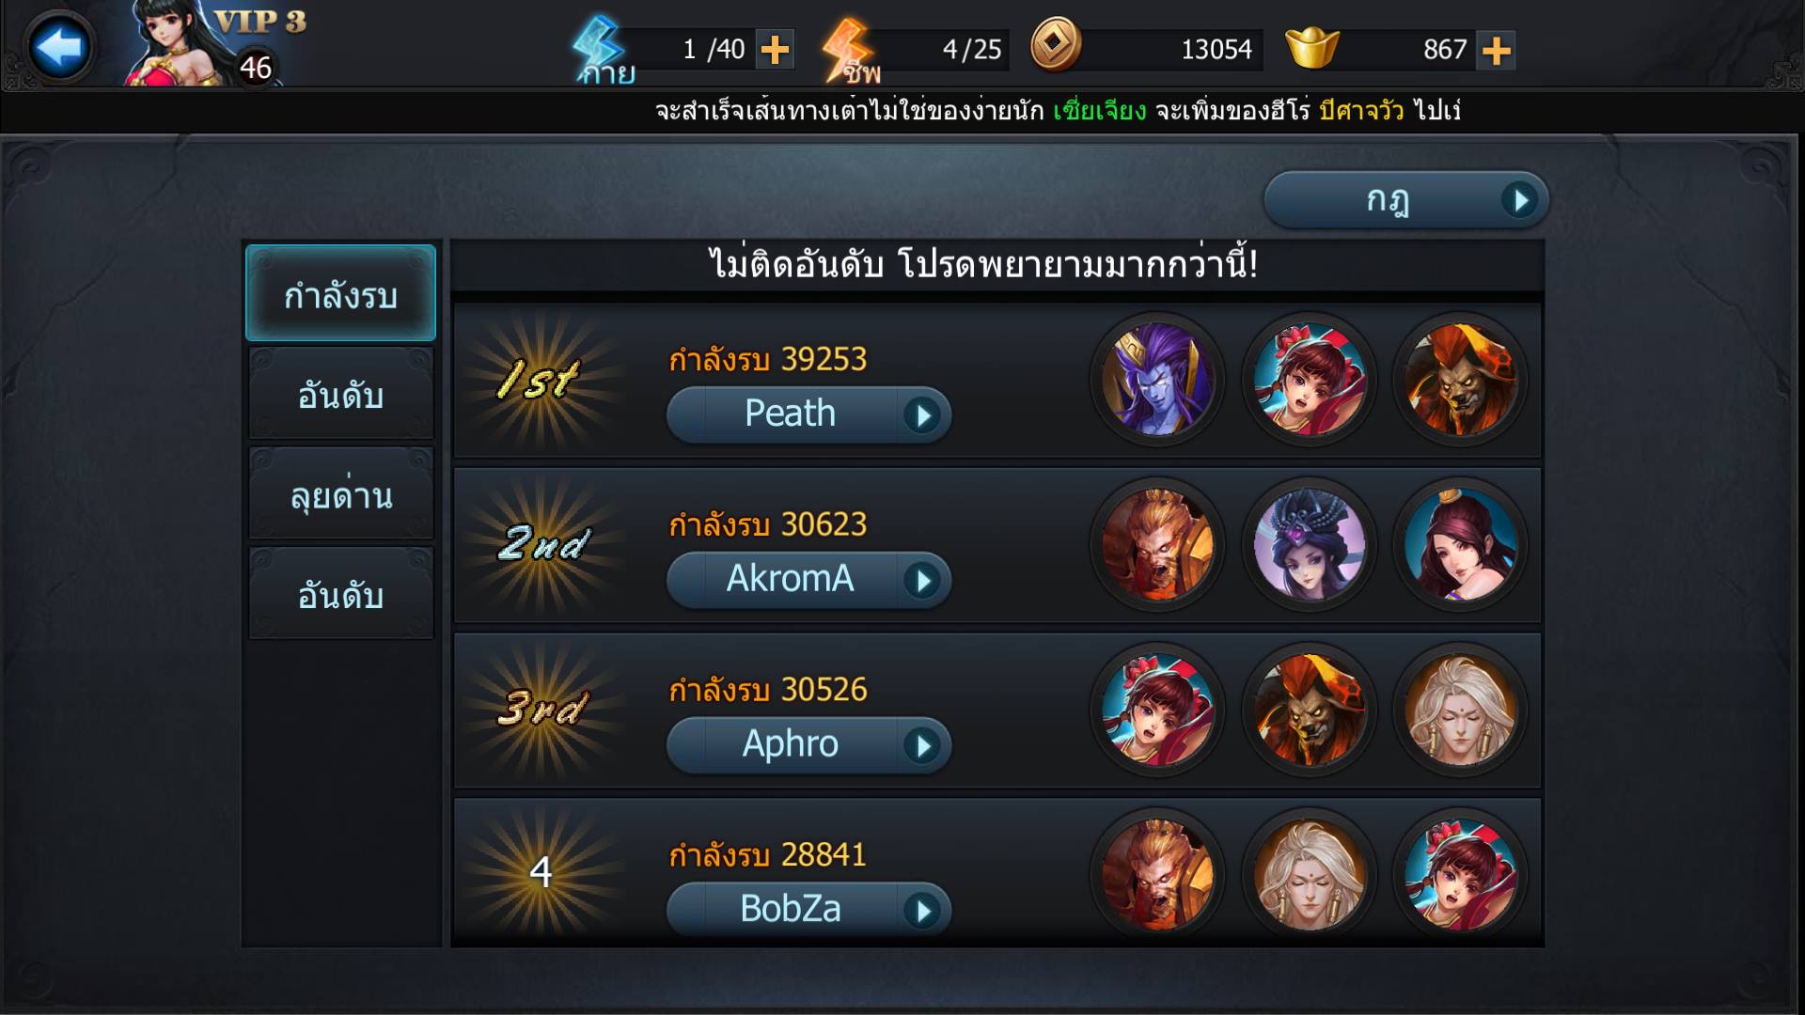1805x1015 pixels.
Task: Expand the arrow on the Aphro button
Action: [922, 746]
